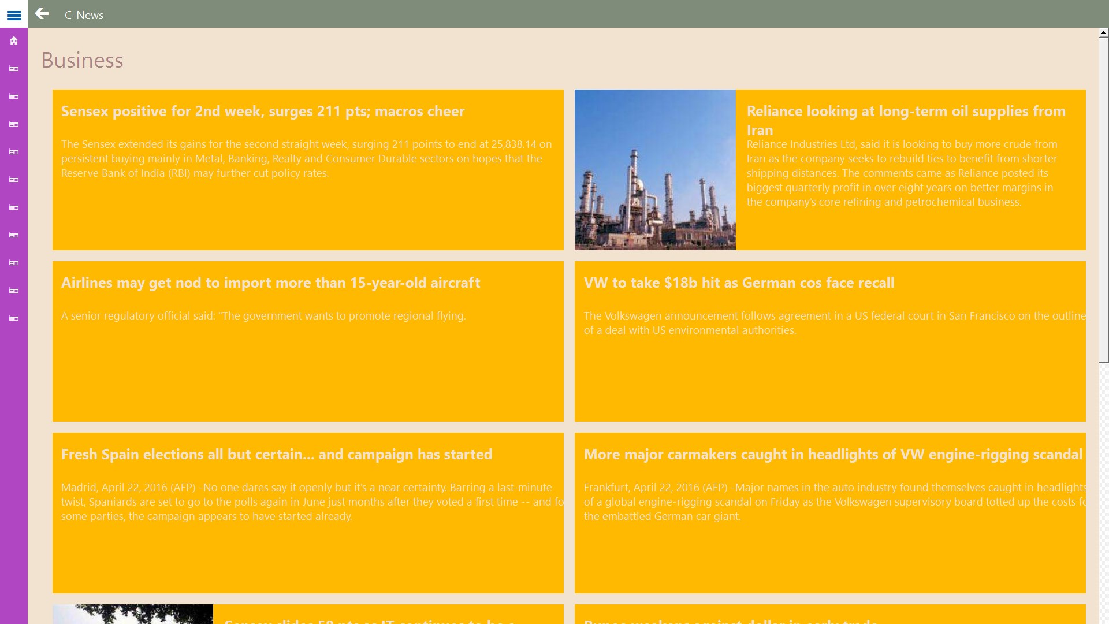Screen dimensions: 1109x624
Task: Click the oil refinery article thumbnail
Action: click(655, 170)
